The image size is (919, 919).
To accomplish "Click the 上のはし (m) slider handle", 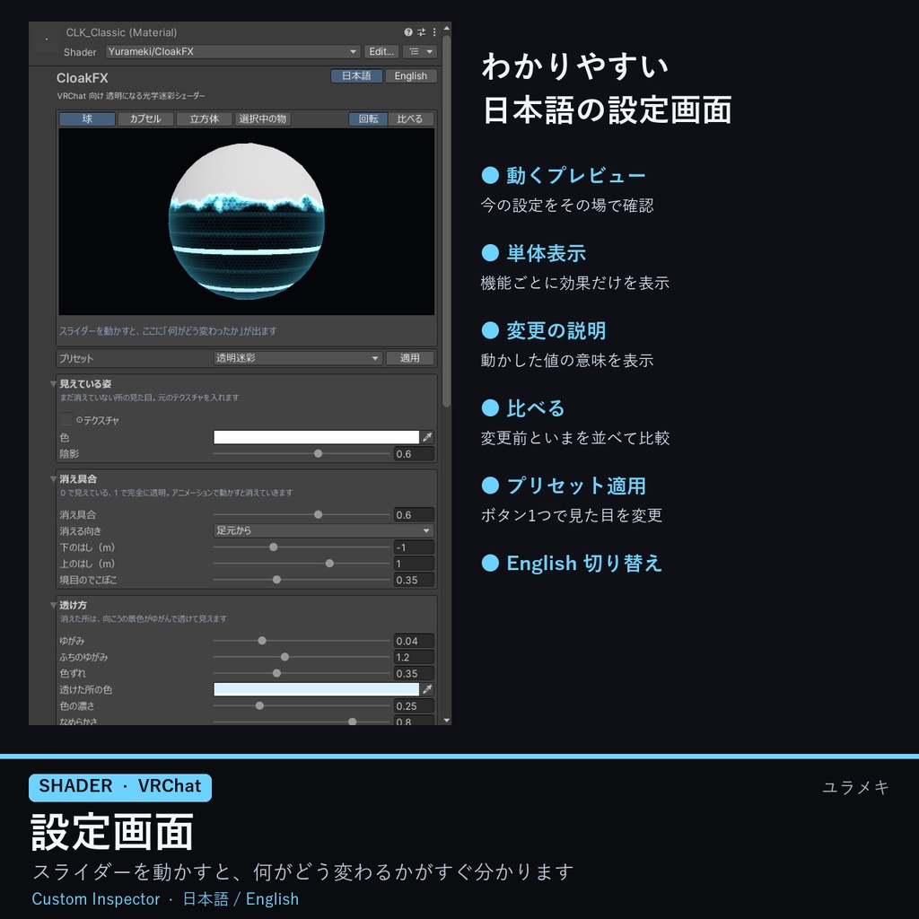I will pyautogui.click(x=329, y=564).
